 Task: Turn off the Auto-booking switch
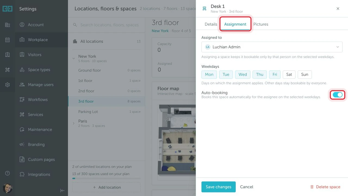click(338, 95)
